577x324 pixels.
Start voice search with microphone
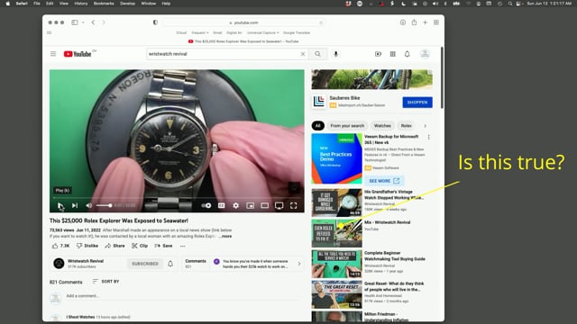(x=335, y=54)
